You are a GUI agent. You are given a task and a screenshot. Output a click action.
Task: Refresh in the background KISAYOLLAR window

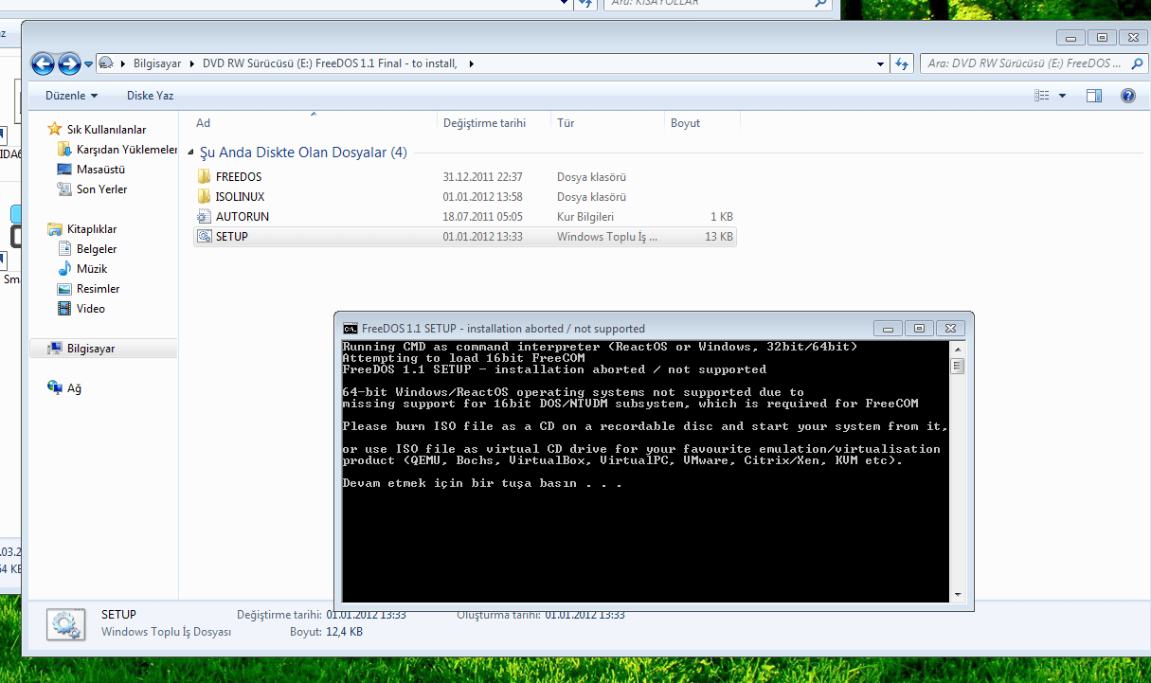coord(586,4)
